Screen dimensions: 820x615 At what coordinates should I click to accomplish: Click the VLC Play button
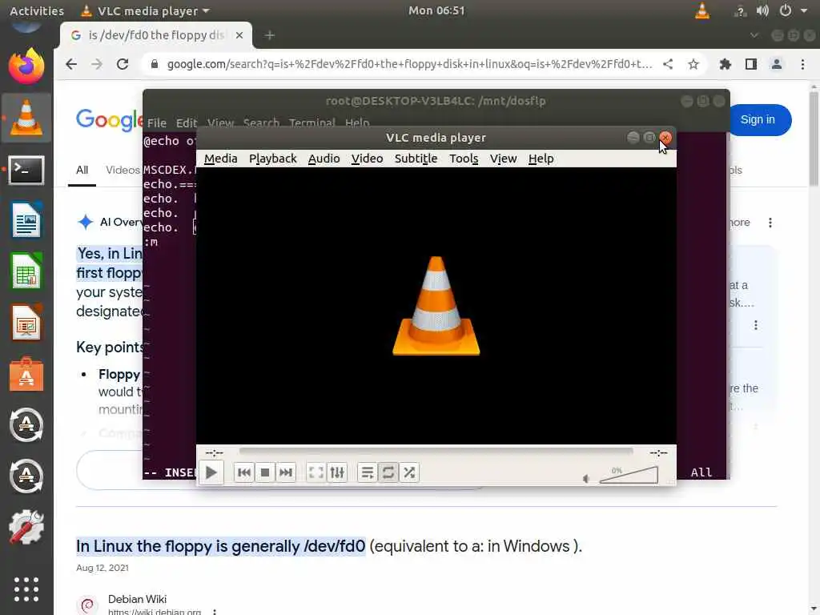click(x=211, y=472)
